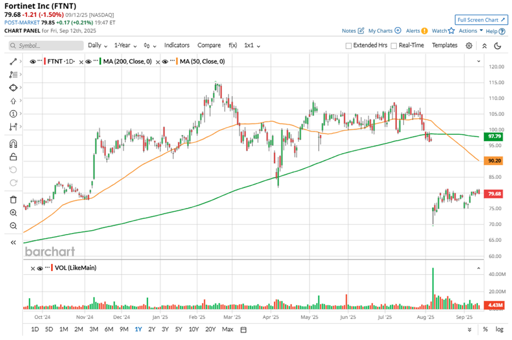Viewport: 512px width, 340px height.
Task: Open the 1x1 grid layout dropdown
Action: [x=252, y=45]
